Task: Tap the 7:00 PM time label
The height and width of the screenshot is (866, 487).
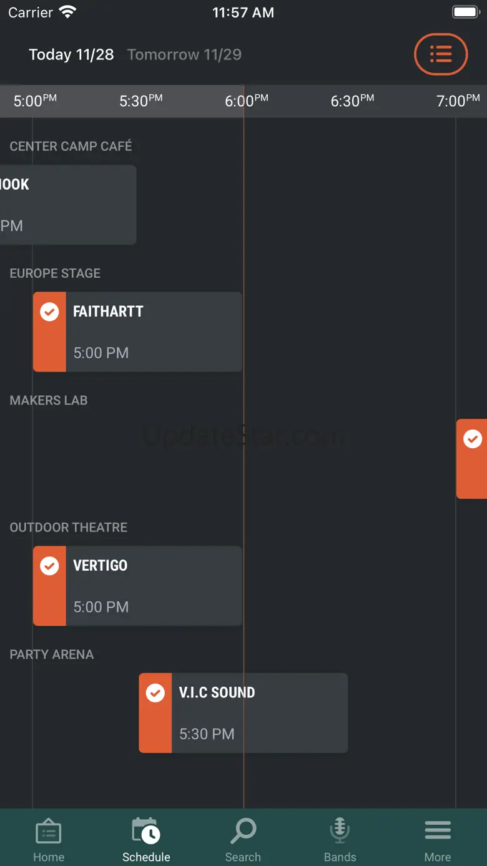Action: (458, 101)
